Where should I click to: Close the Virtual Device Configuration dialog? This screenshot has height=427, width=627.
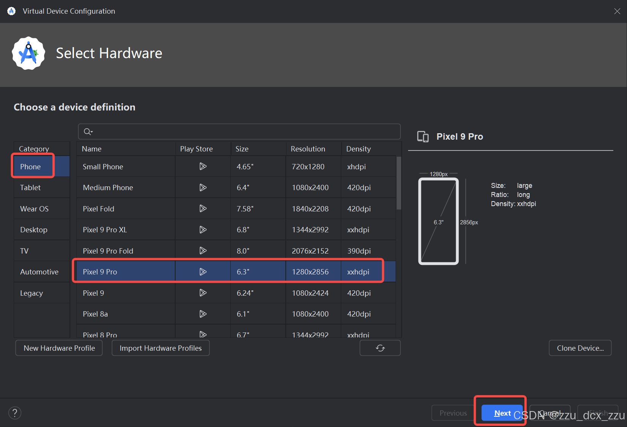click(x=617, y=11)
